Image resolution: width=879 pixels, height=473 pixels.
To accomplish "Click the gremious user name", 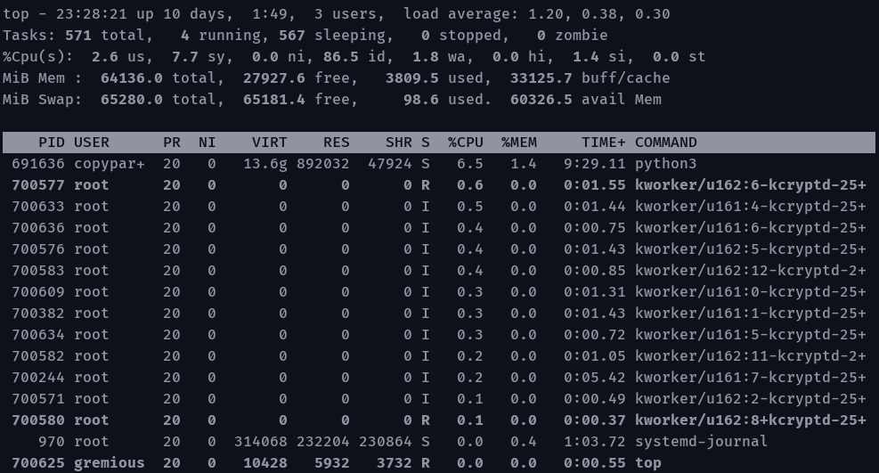I will tap(109, 463).
